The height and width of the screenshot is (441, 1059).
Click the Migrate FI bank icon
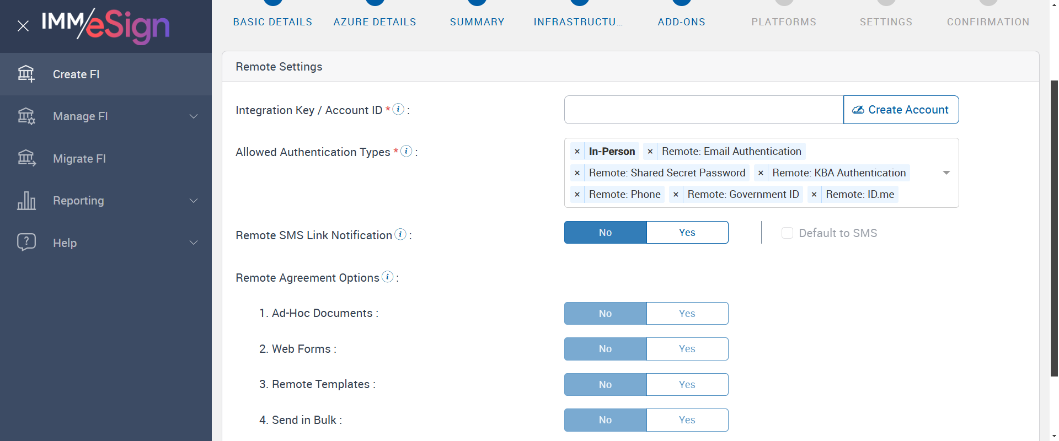click(26, 158)
